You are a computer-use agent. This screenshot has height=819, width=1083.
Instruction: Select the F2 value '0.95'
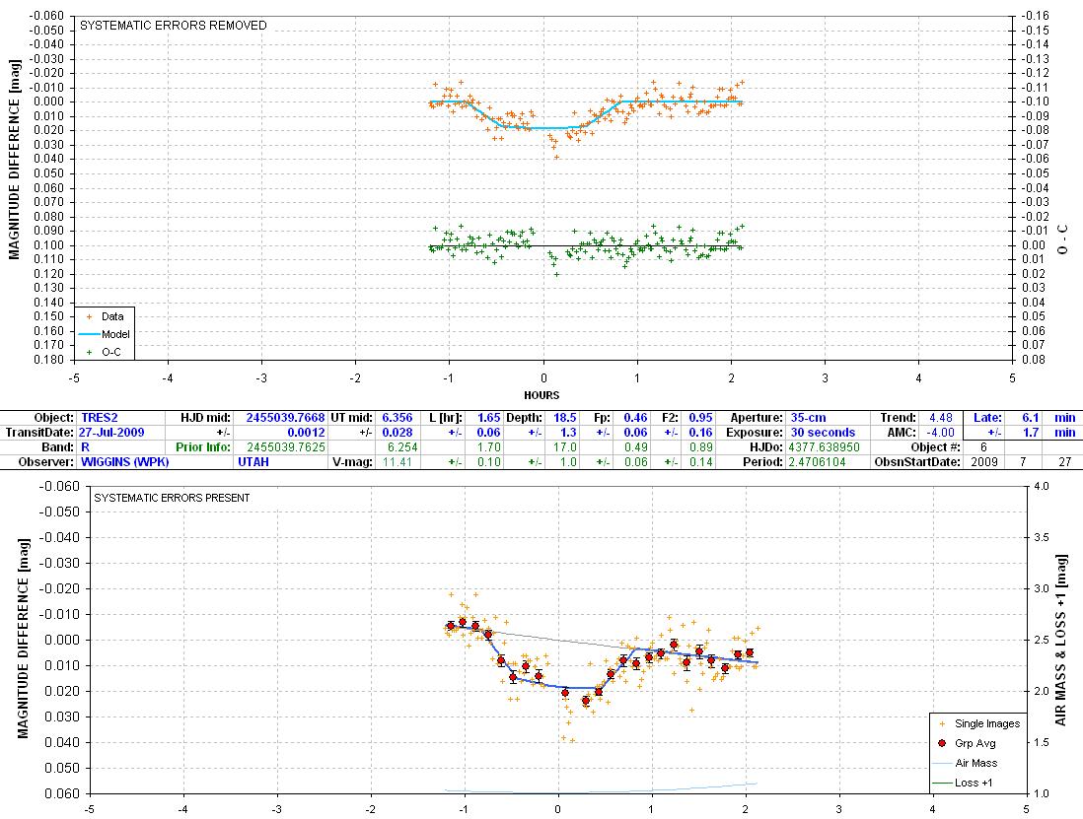pos(700,418)
